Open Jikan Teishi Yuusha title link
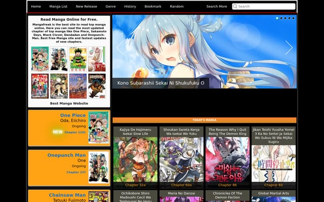This screenshot has width=324, height=202. coord(273,136)
